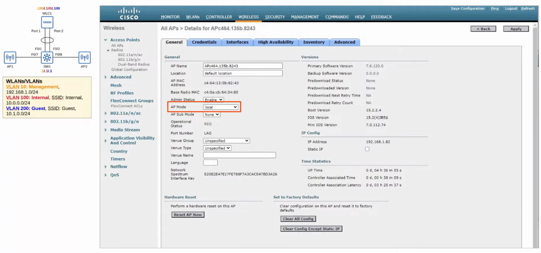Click the AP2 access point icon
This screenshot has width=541, height=253.
click(x=84, y=57)
